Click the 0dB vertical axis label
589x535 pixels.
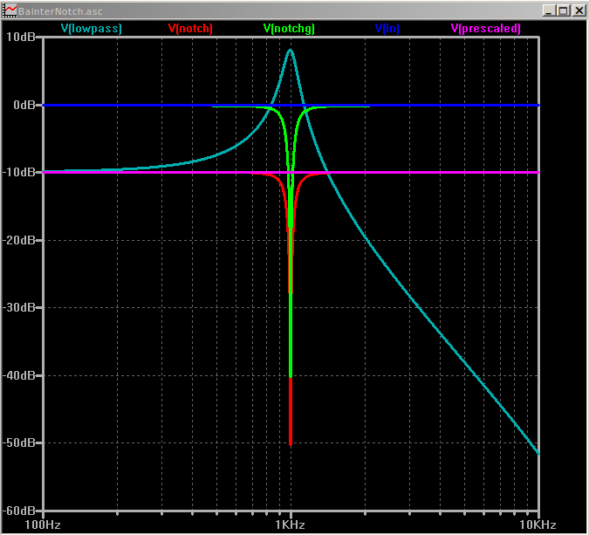(24, 105)
